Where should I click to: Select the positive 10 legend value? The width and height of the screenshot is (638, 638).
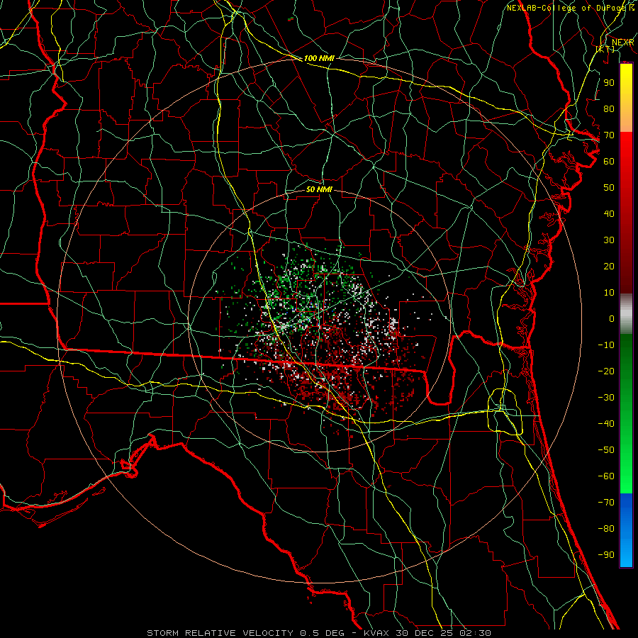pyautogui.click(x=609, y=293)
